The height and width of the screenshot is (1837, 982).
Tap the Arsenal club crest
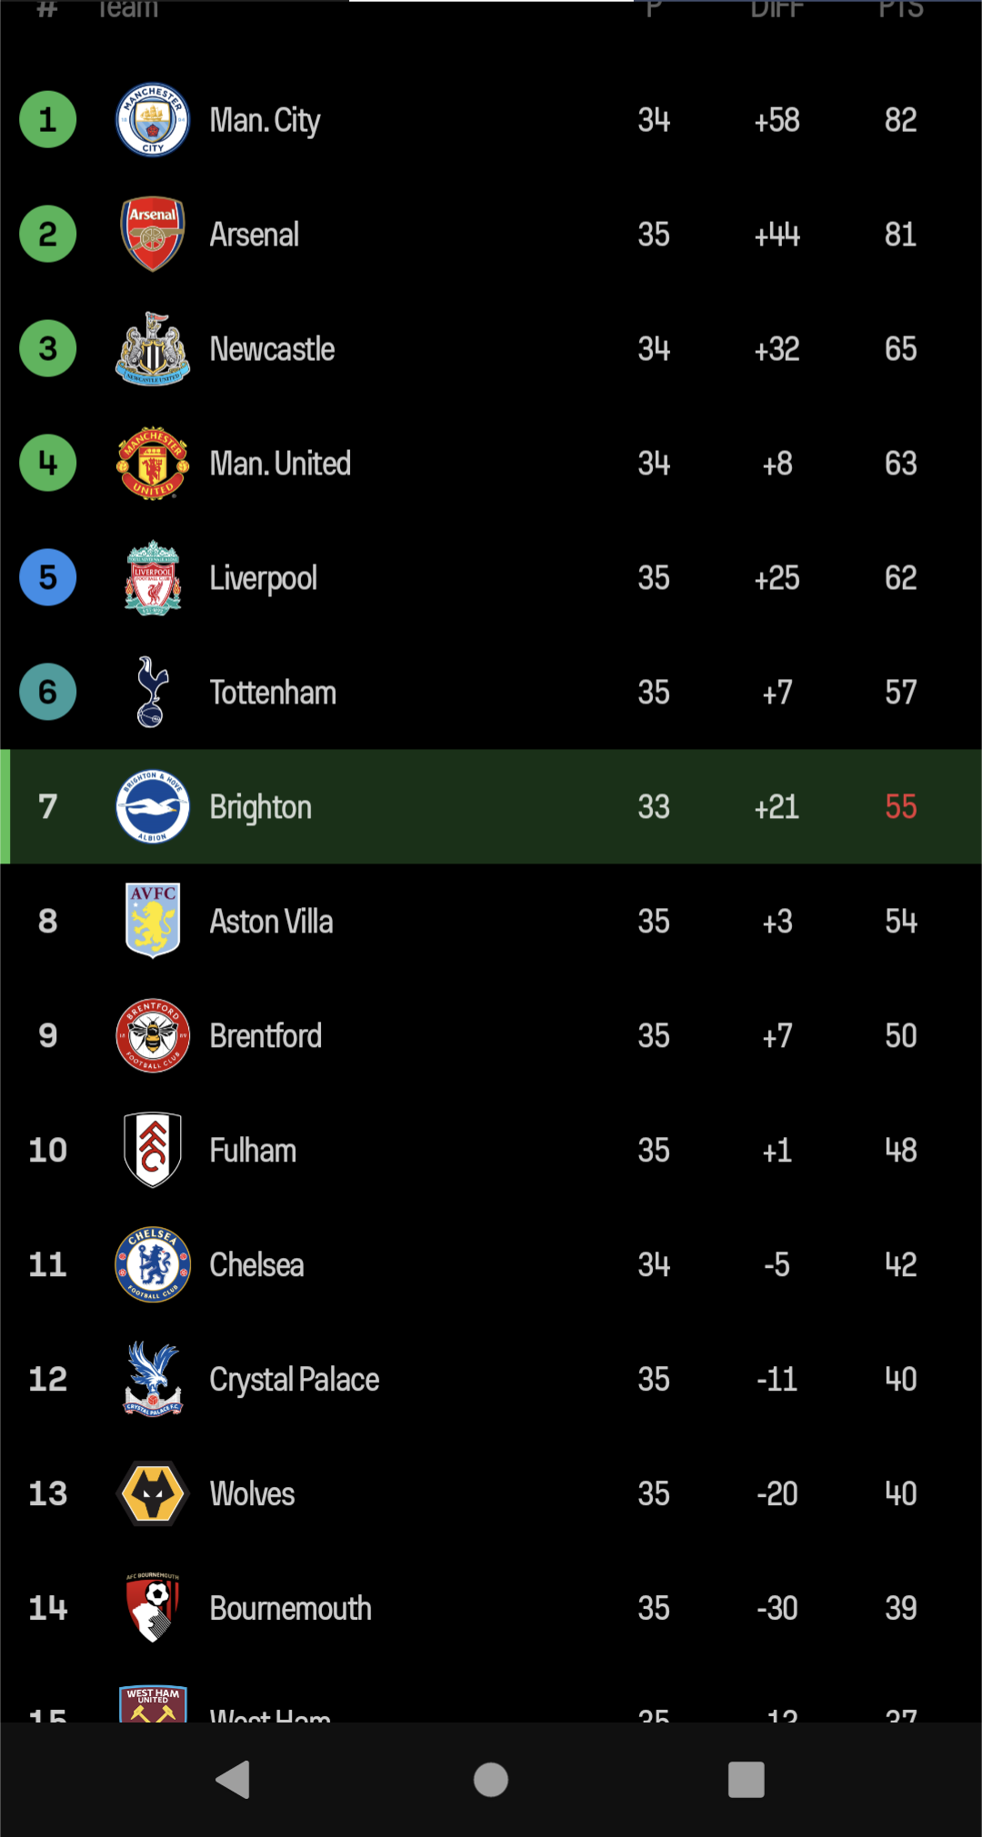[x=153, y=235]
